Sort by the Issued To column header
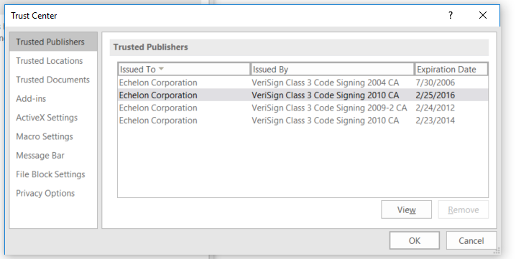 (x=184, y=70)
